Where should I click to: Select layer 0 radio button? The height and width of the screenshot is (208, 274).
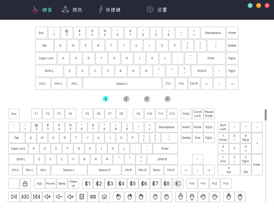tap(106, 99)
